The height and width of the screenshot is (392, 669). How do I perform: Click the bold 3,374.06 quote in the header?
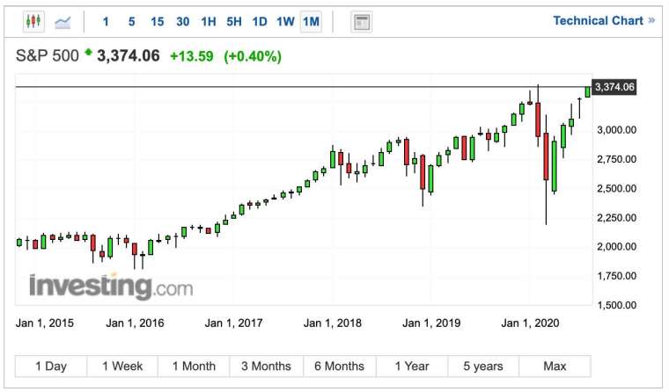(129, 56)
